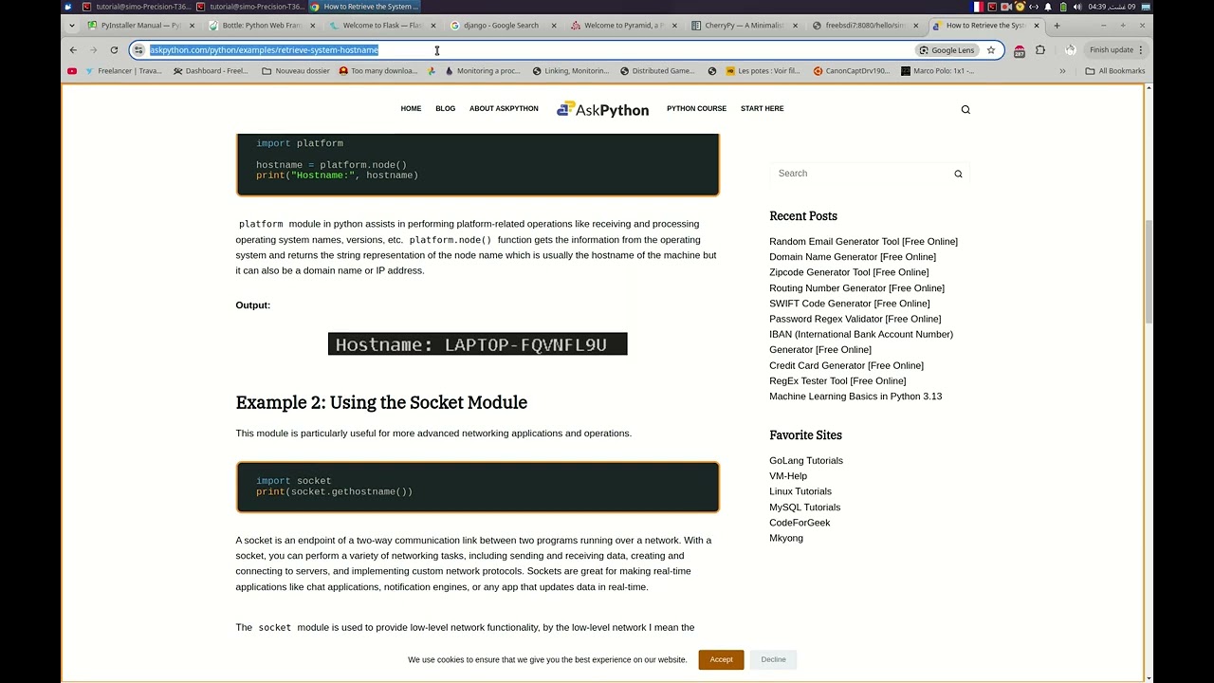Open Machine Learning Basics in Python 3.13
The image size is (1214, 683).
pos(855,397)
